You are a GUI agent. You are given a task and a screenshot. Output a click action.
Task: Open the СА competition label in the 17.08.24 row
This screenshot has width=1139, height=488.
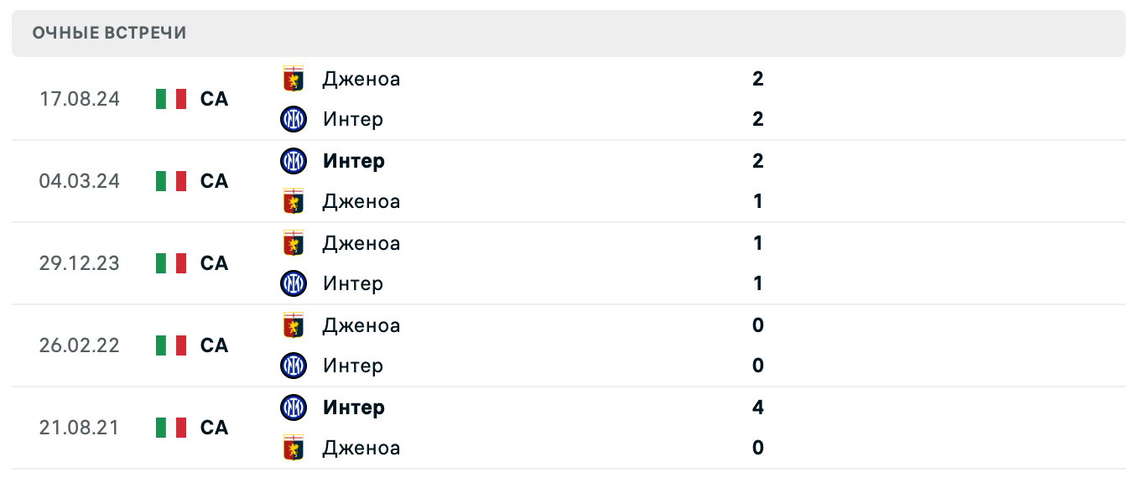[x=215, y=98]
